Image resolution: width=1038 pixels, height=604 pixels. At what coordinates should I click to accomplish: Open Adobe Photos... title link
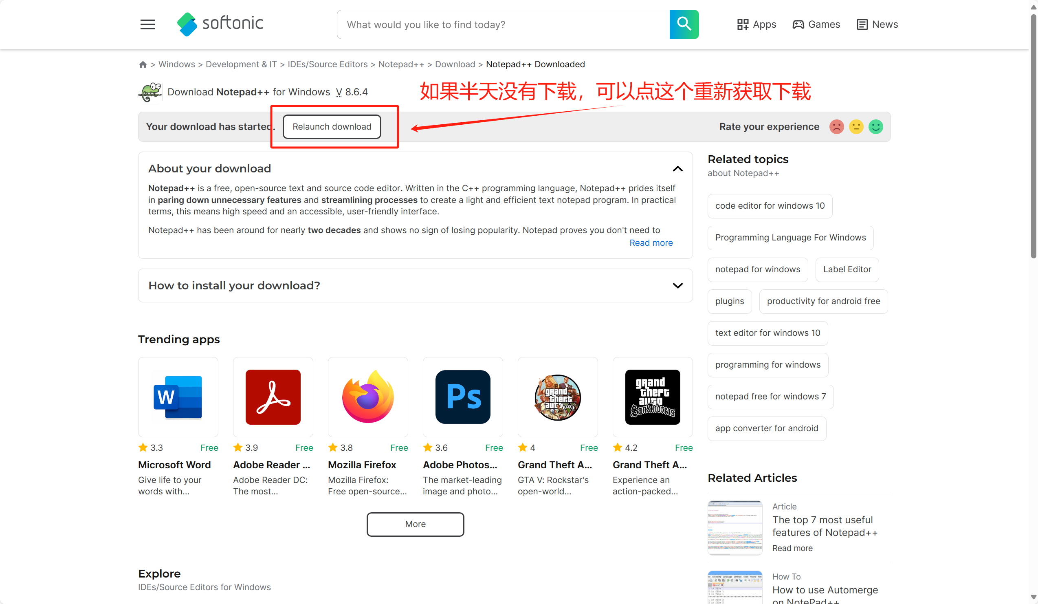pyautogui.click(x=460, y=465)
